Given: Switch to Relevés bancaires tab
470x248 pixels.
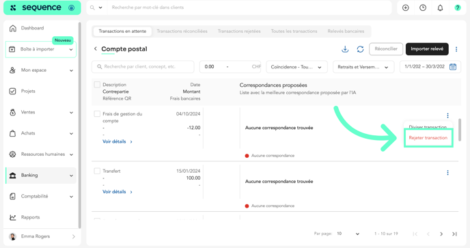Looking at the screenshot, I should tap(346, 31).
